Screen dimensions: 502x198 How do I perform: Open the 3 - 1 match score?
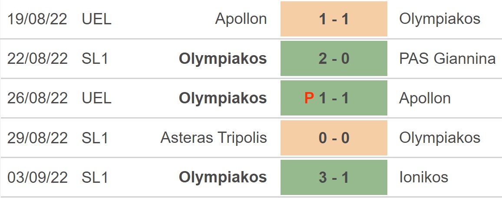(x=334, y=177)
